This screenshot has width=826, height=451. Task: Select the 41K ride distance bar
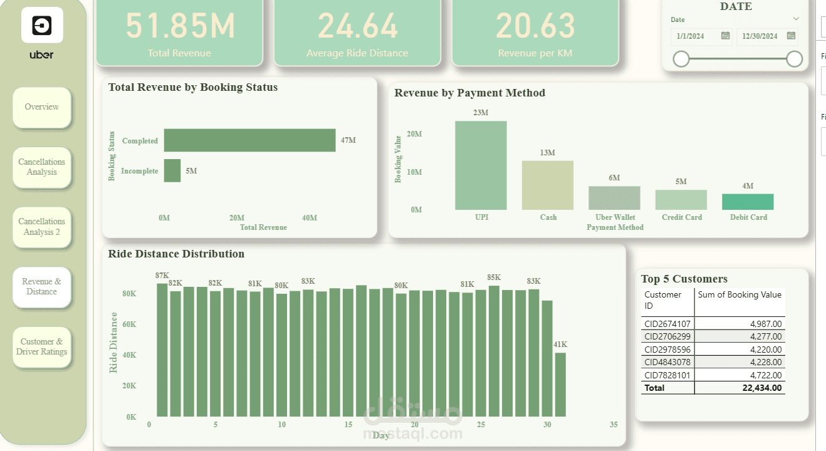click(560, 385)
